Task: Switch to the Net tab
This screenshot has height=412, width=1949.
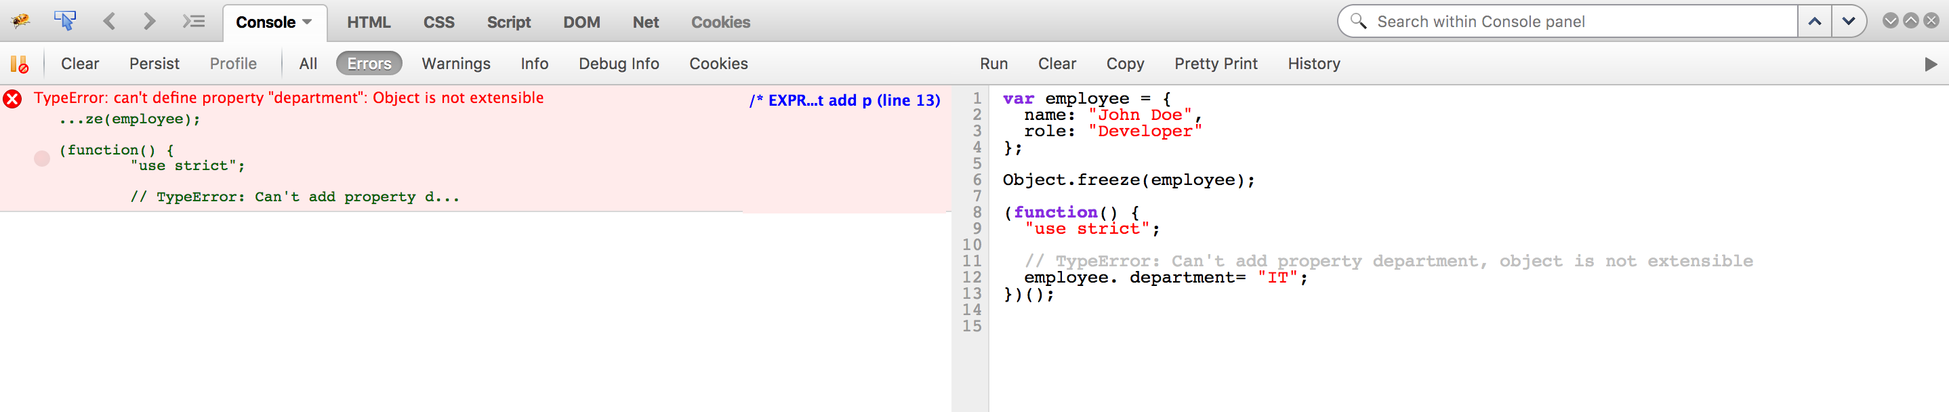Action: point(645,22)
